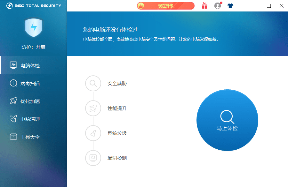Image resolution: width=288 pixels, height=187 pixels.
Task: Select the 安全威胁 label
Action: (117, 84)
